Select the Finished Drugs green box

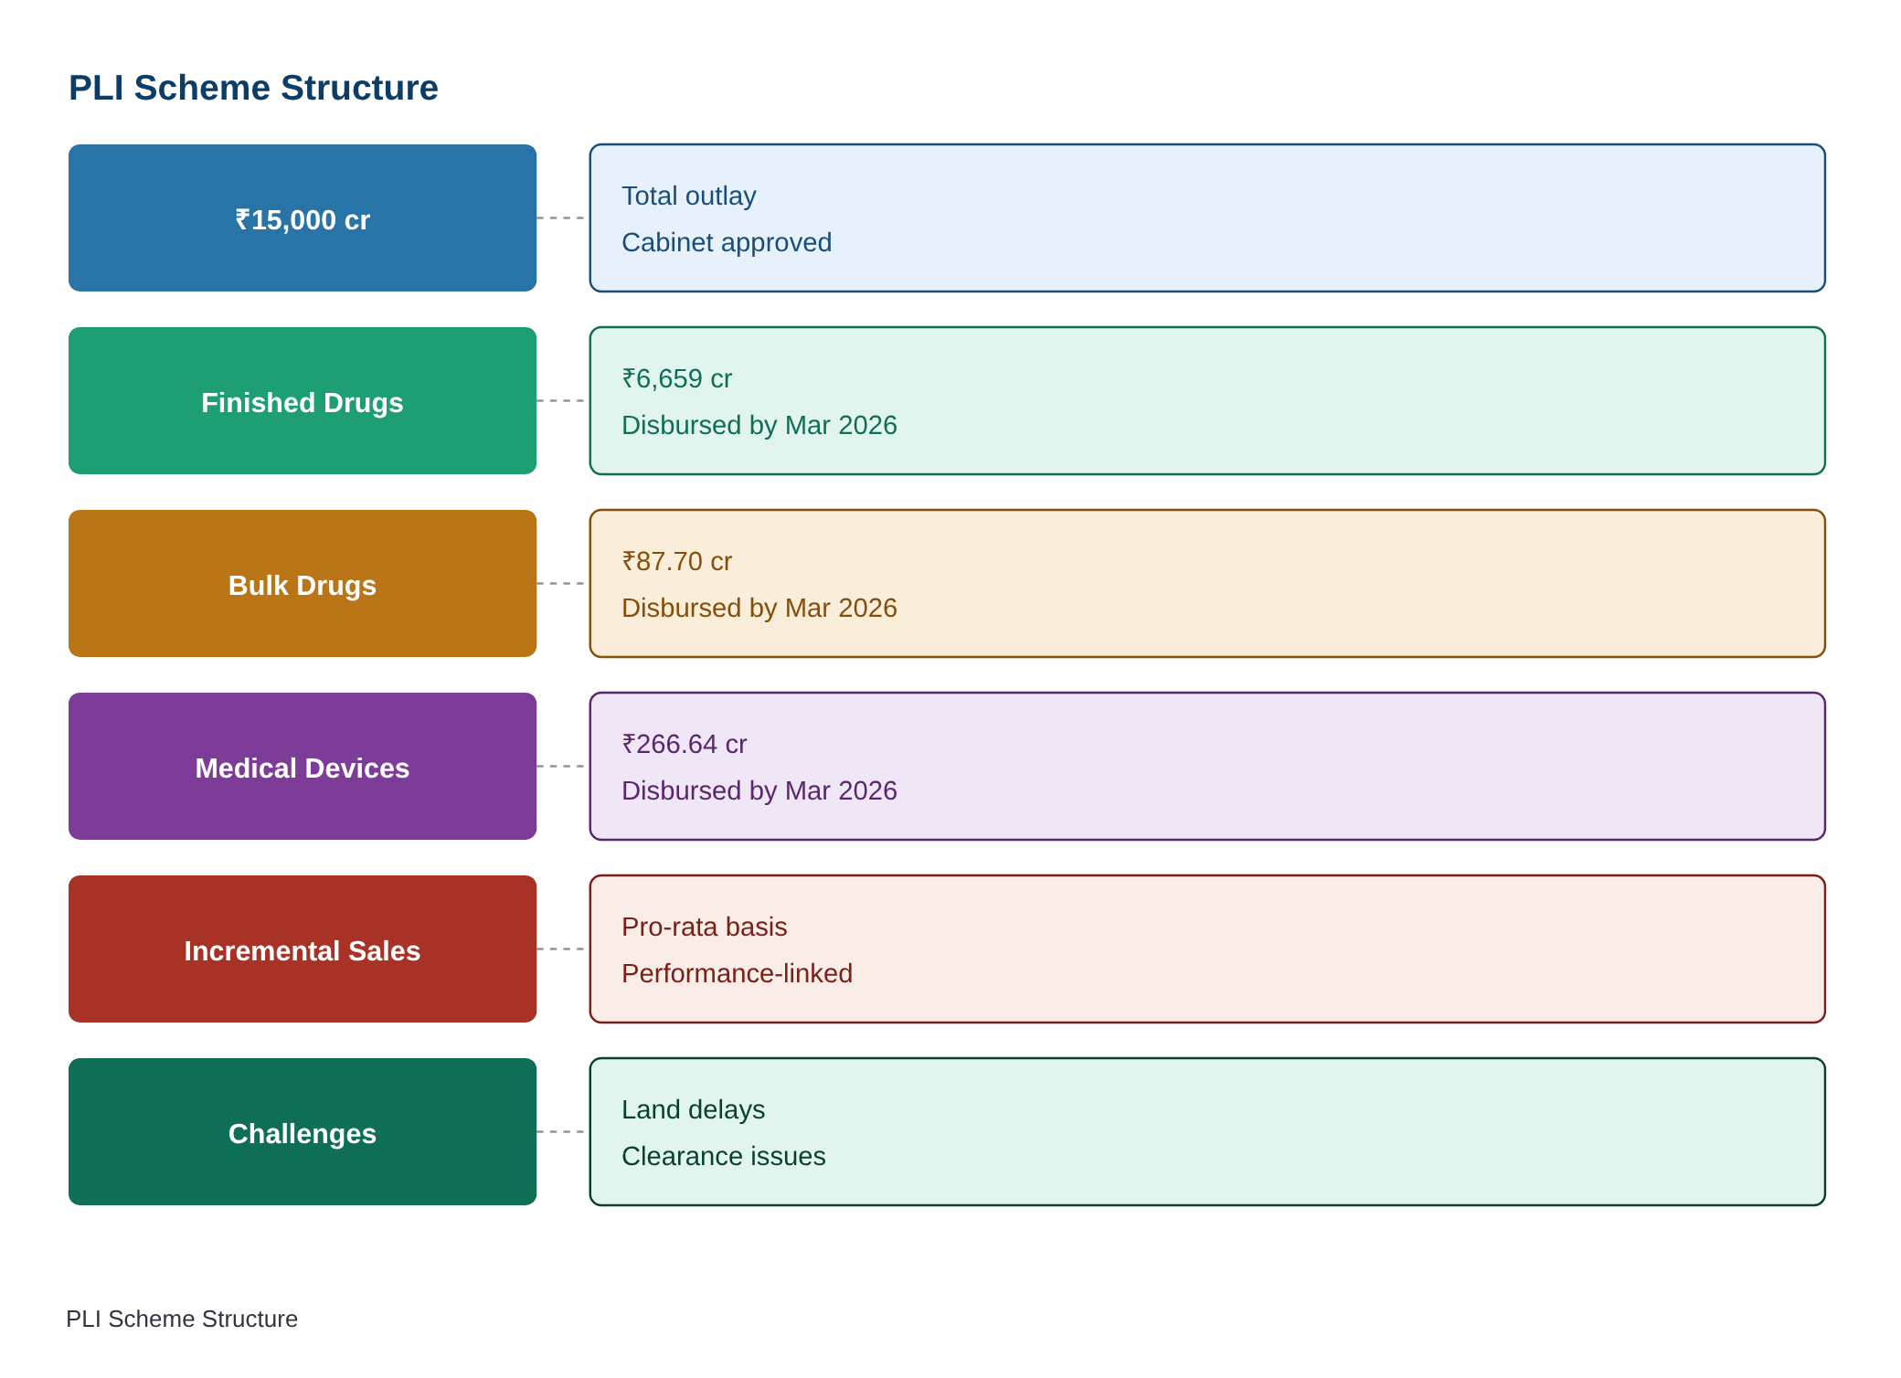[303, 400]
